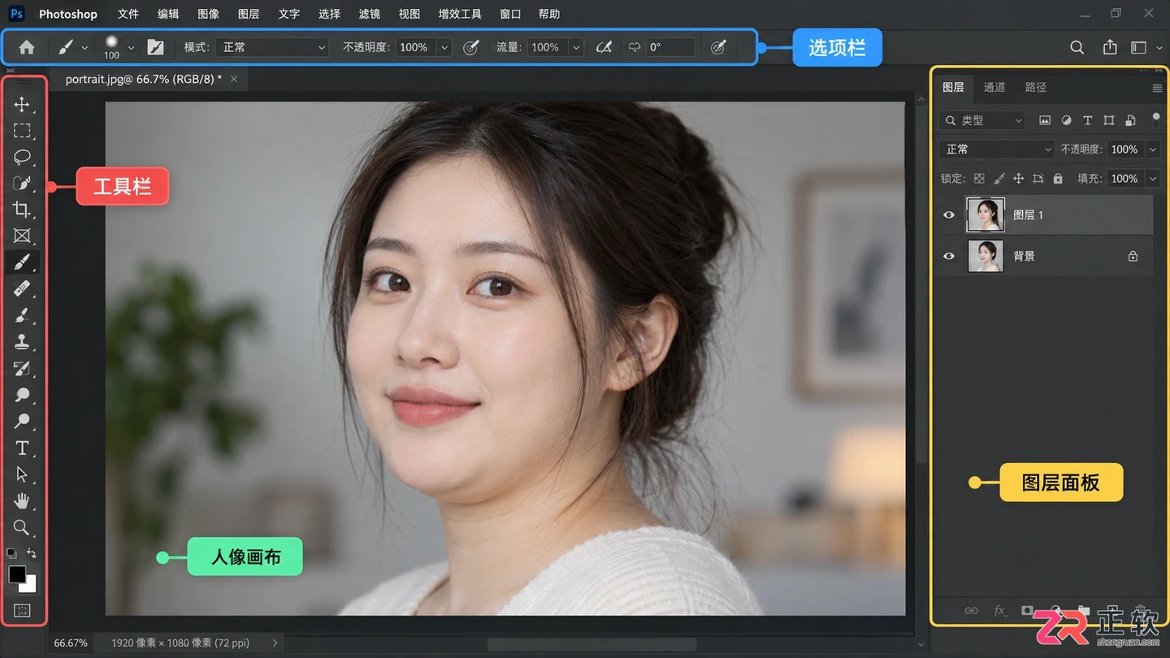Open the 滤镜 menu

(369, 14)
